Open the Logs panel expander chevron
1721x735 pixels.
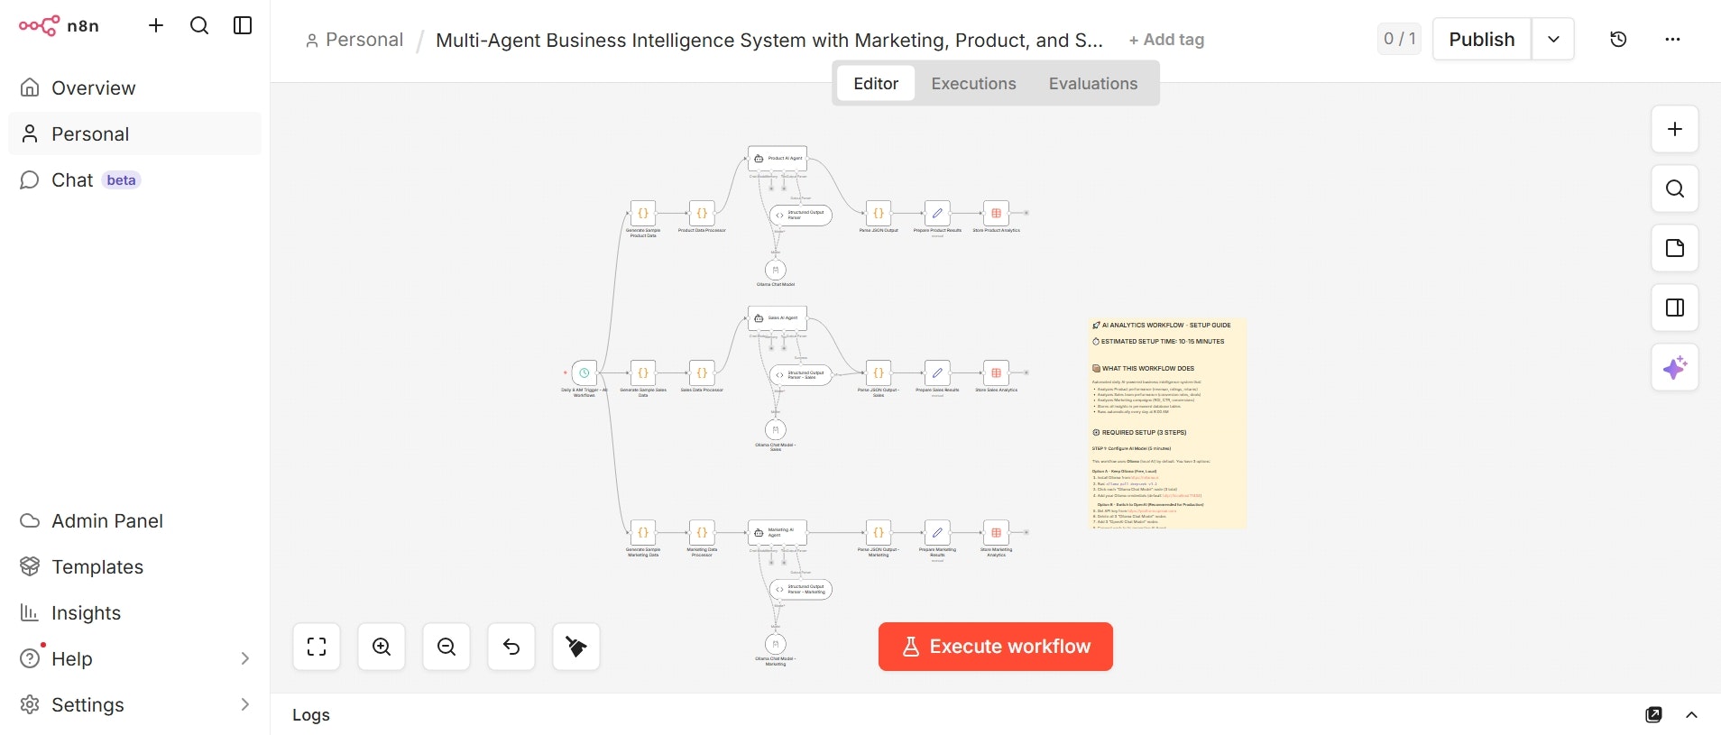tap(1692, 715)
